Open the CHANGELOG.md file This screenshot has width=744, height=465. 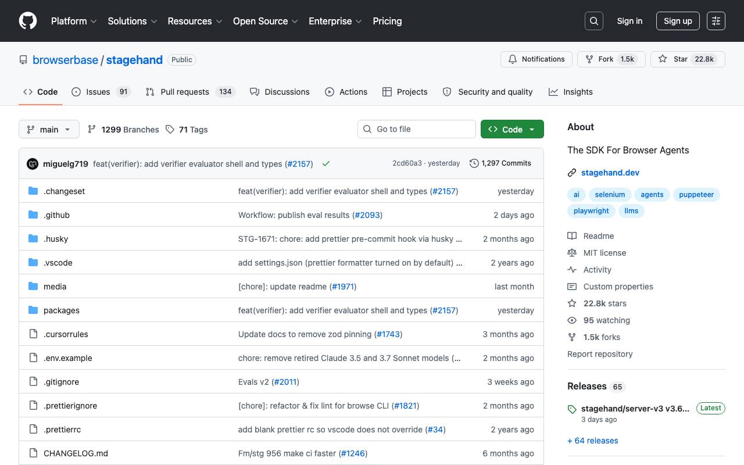76,453
